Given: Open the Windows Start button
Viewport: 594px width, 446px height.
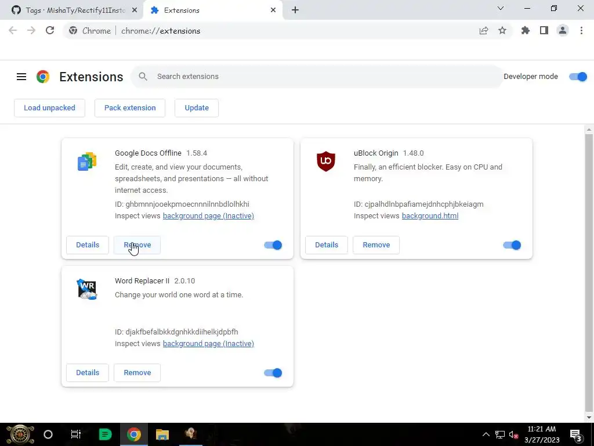Looking at the screenshot, I should pos(20,434).
